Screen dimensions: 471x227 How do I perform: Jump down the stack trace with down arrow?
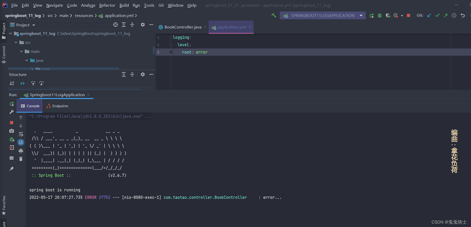click(x=21, y=126)
